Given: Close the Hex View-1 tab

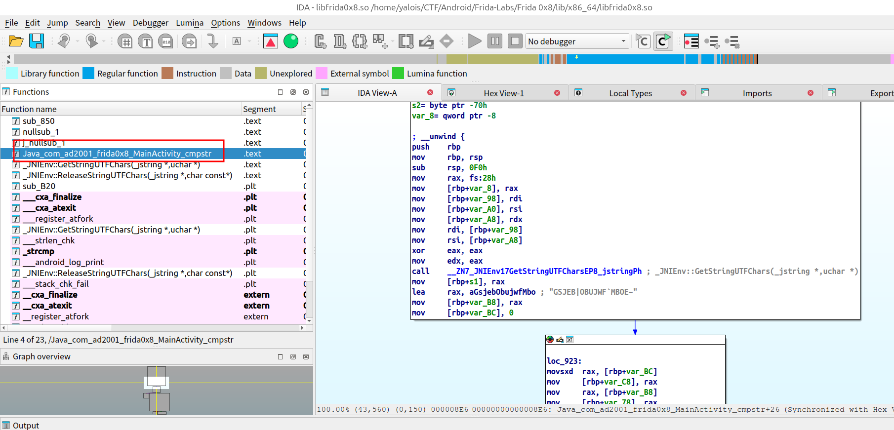Looking at the screenshot, I should pos(557,93).
